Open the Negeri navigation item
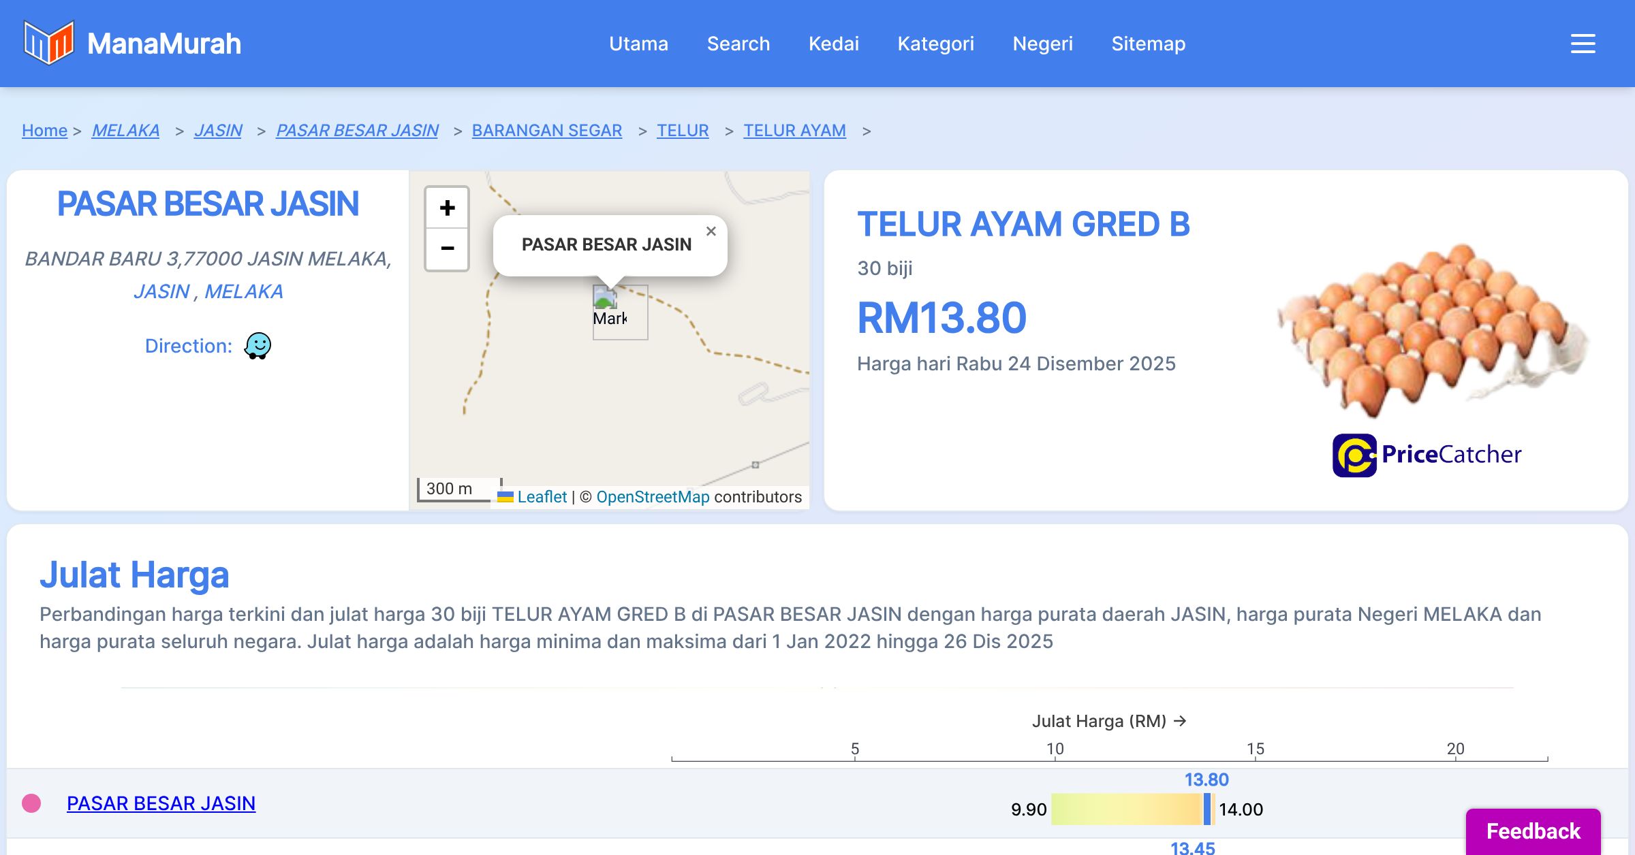Viewport: 1635px width, 855px height. [x=1042, y=44]
